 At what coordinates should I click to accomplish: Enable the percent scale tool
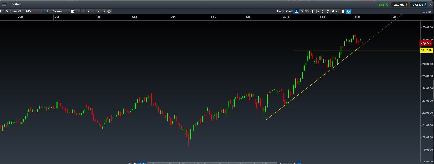coord(302,11)
